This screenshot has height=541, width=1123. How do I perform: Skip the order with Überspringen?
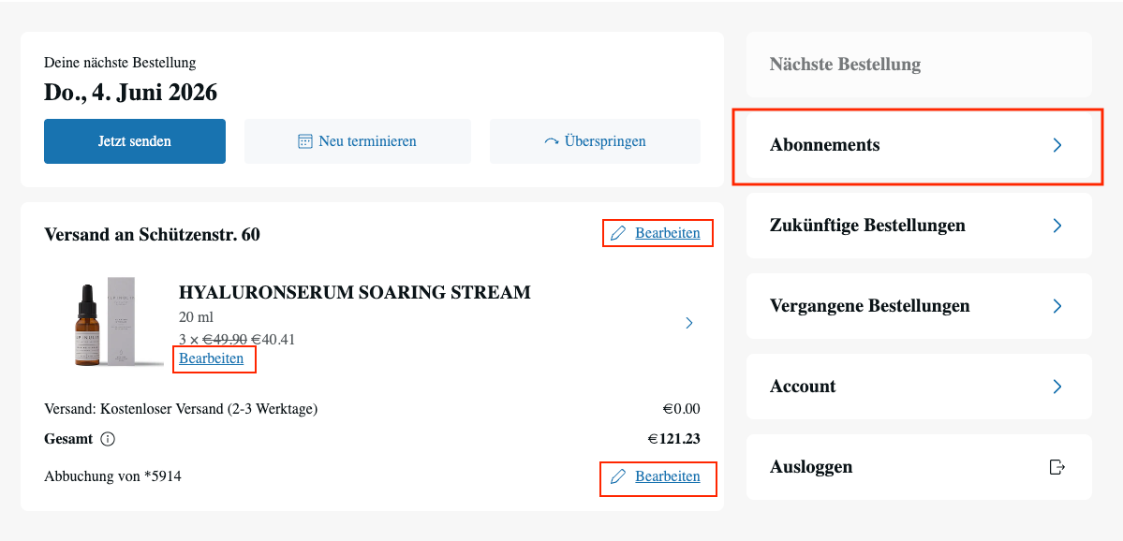595,141
